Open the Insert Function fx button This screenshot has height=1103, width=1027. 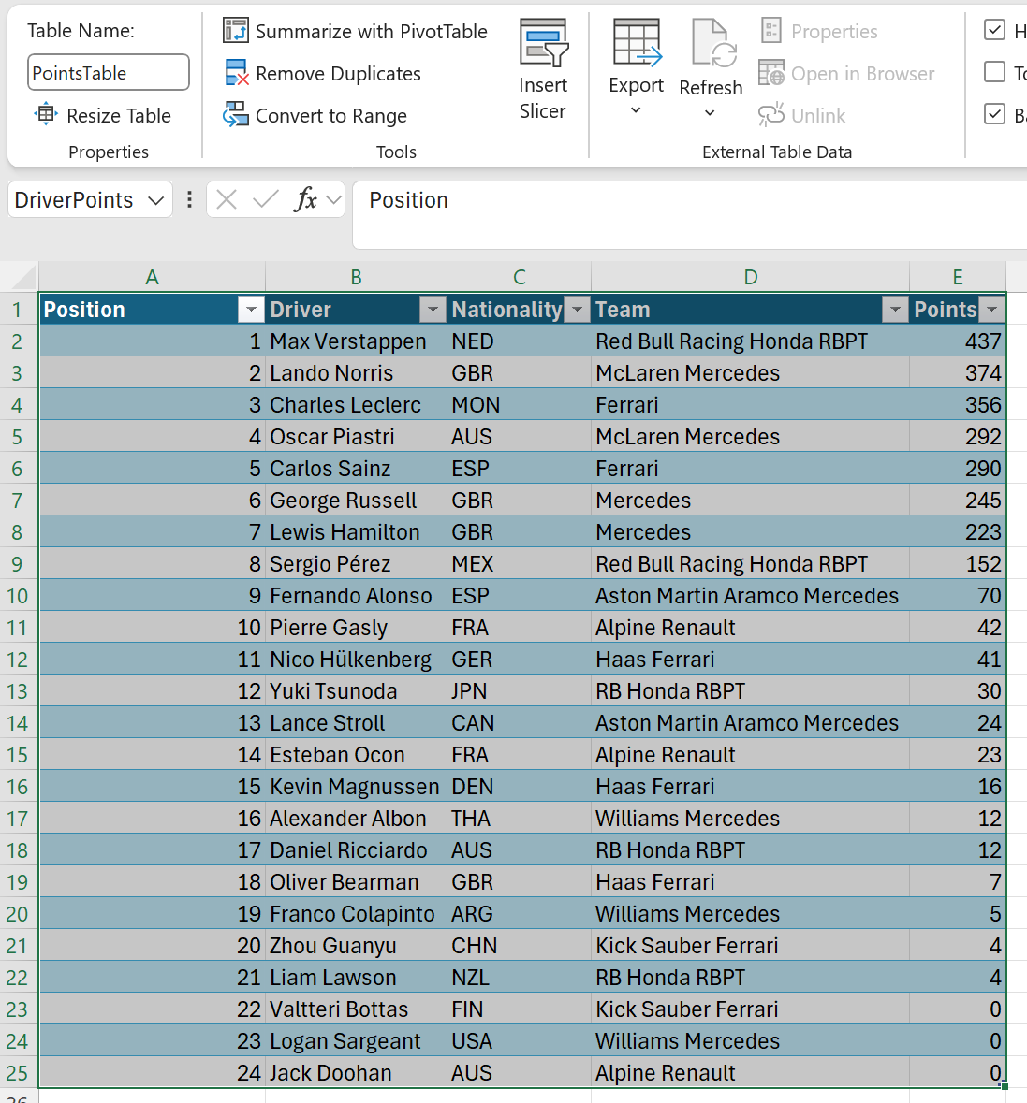tap(305, 199)
